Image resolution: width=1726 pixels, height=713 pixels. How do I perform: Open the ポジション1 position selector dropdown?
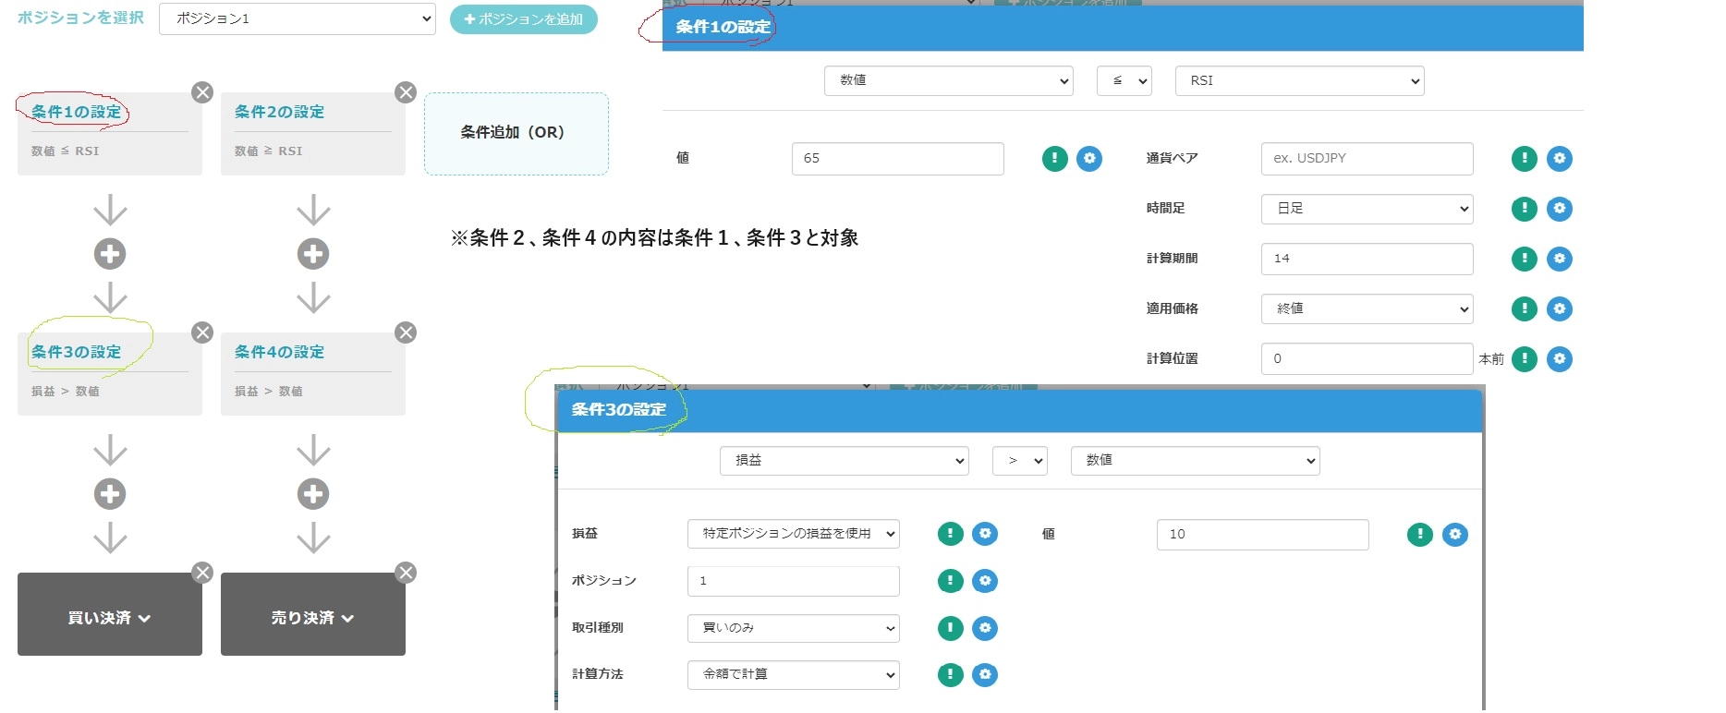coord(297,18)
